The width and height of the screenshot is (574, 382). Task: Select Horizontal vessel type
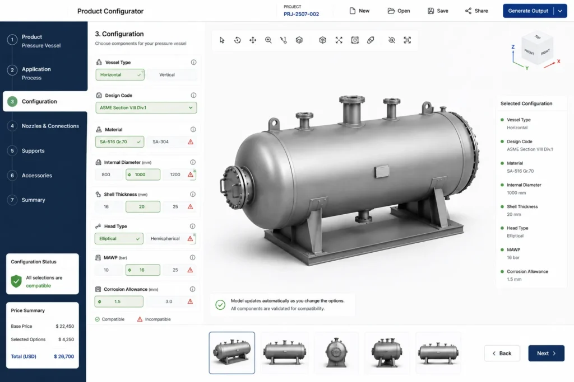point(120,74)
